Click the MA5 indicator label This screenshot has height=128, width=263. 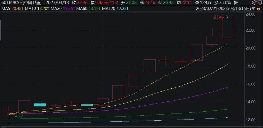[x=5, y=8]
